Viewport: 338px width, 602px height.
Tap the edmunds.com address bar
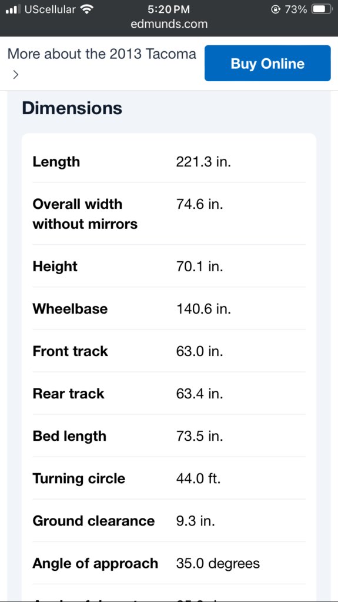pyautogui.click(x=169, y=24)
